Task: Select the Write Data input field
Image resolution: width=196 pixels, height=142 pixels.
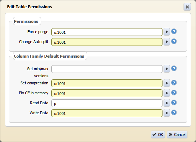Action: point(107,113)
